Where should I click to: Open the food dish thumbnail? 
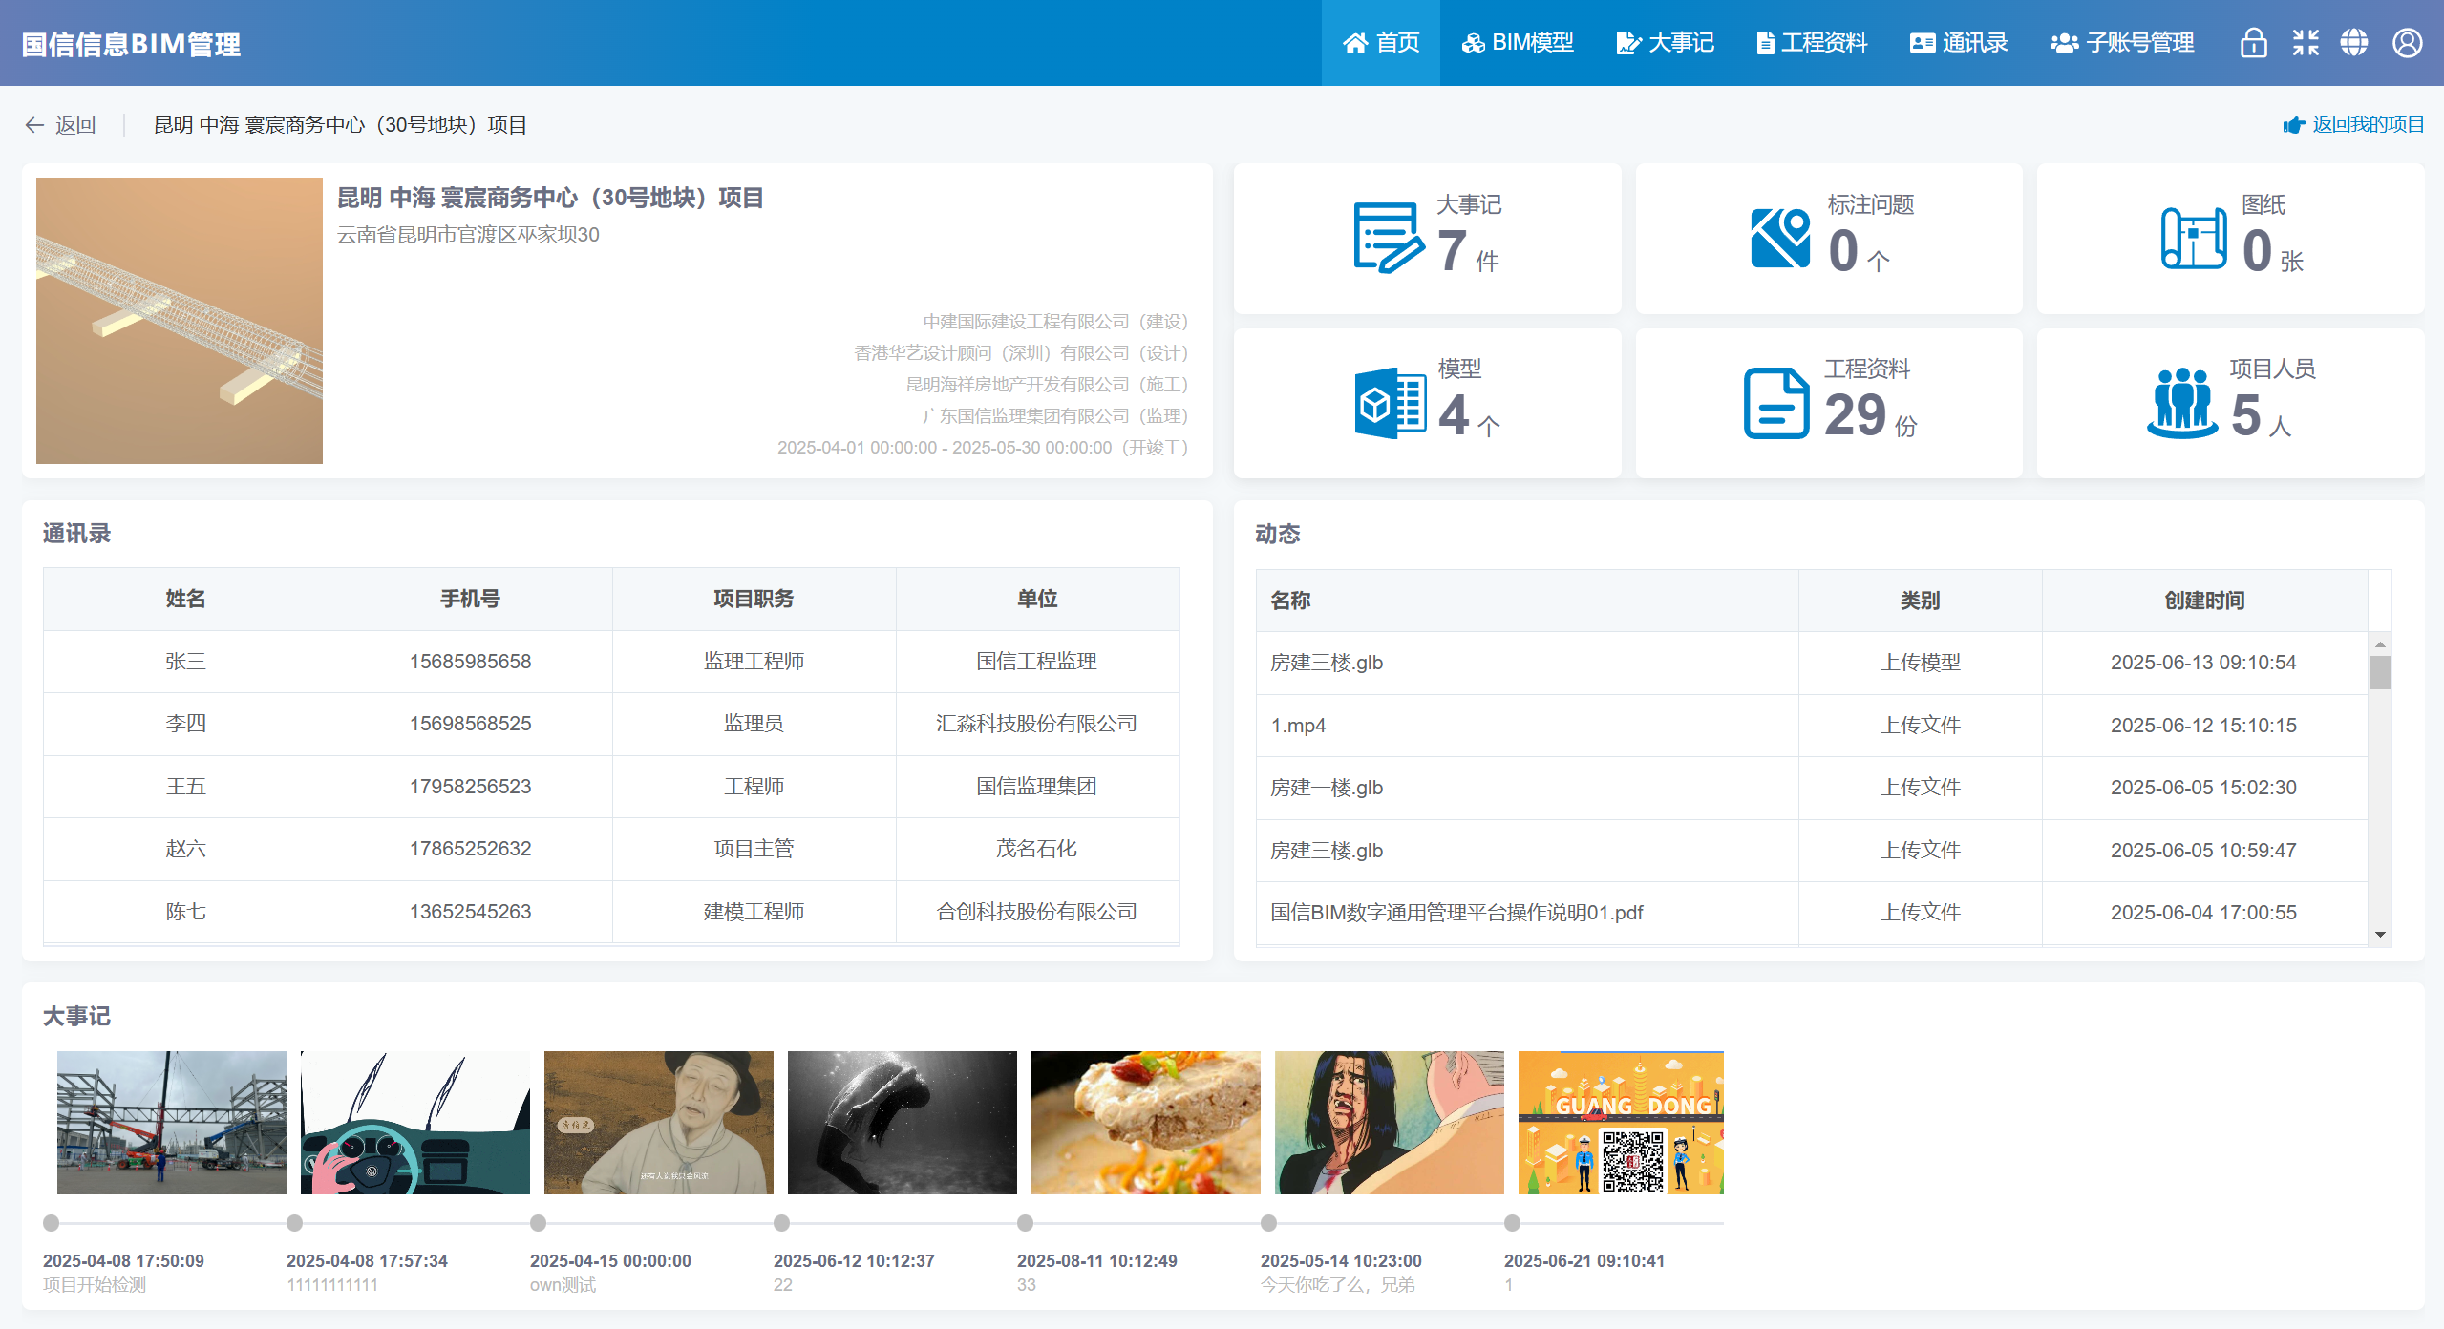click(1146, 1123)
